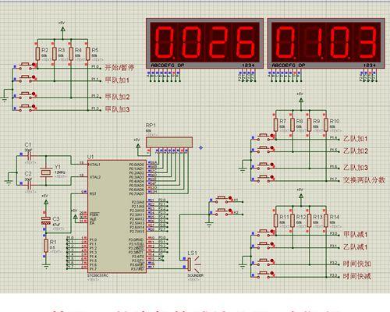The width and height of the screenshot is (390, 312).
Task: Click the 时间快加 push button
Action: [263, 261]
